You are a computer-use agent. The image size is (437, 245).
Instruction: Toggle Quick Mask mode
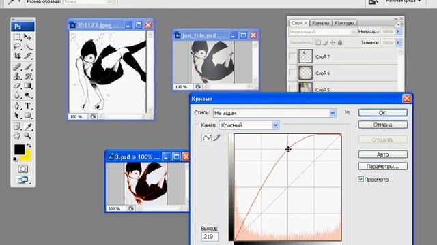point(23,169)
